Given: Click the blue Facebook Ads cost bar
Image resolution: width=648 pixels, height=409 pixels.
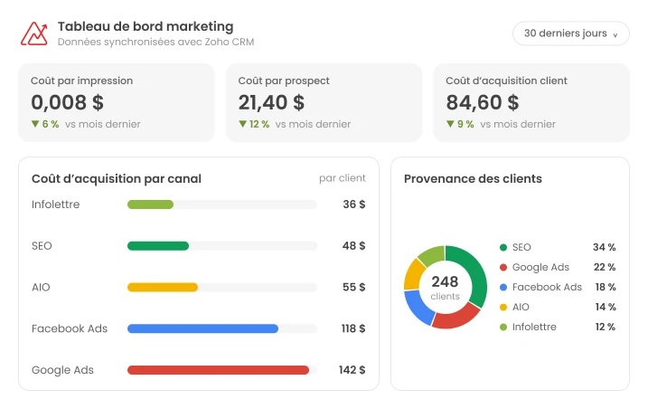Looking at the screenshot, I should pyautogui.click(x=202, y=328).
